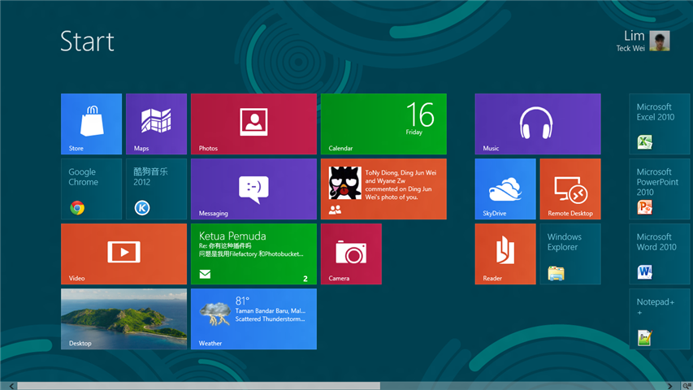
Task: Launch the Music tile with headphones
Action: coord(538,123)
